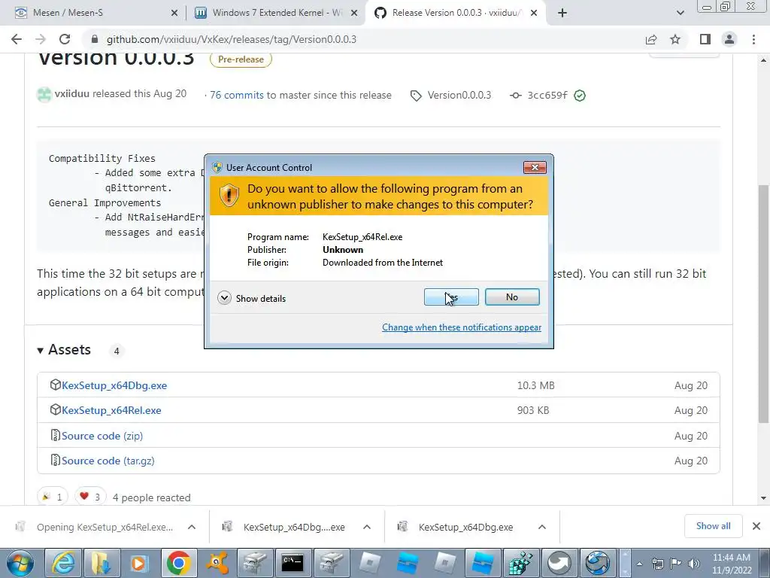770x578 pixels.
Task: Open vxiiduu user profile link
Action: 71,93
